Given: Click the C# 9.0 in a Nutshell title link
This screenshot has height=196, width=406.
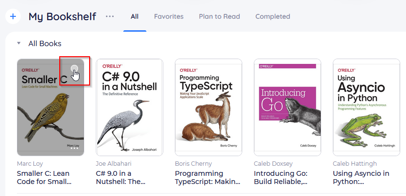Looking at the screenshot, I should click(120, 177).
